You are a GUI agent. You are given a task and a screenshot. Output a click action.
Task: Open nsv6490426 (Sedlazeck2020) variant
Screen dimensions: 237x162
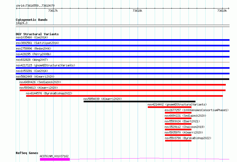pos(40,82)
